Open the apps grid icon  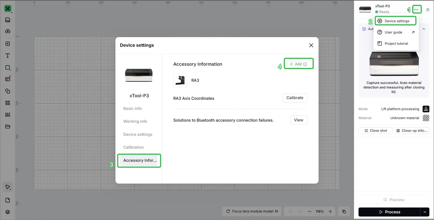point(8,103)
